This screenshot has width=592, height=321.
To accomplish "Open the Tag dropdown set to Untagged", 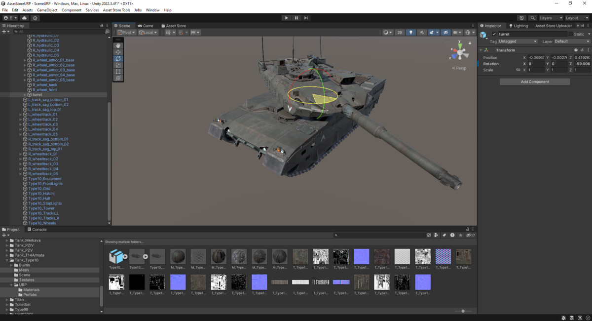I will (518, 41).
